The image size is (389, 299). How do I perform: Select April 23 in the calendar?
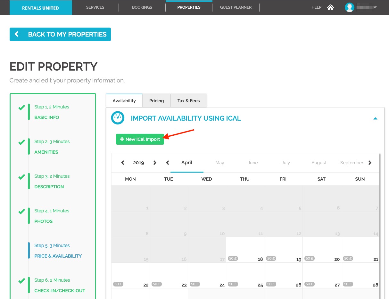(x=169, y=276)
